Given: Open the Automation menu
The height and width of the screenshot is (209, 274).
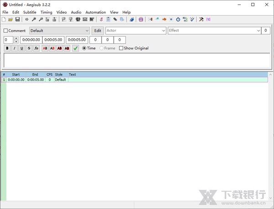Looking at the screenshot, I should click(x=95, y=12).
